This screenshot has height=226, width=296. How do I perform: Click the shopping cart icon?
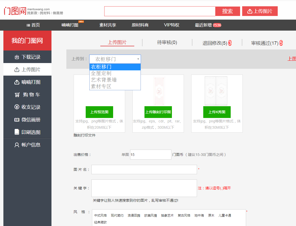(x=17, y=95)
